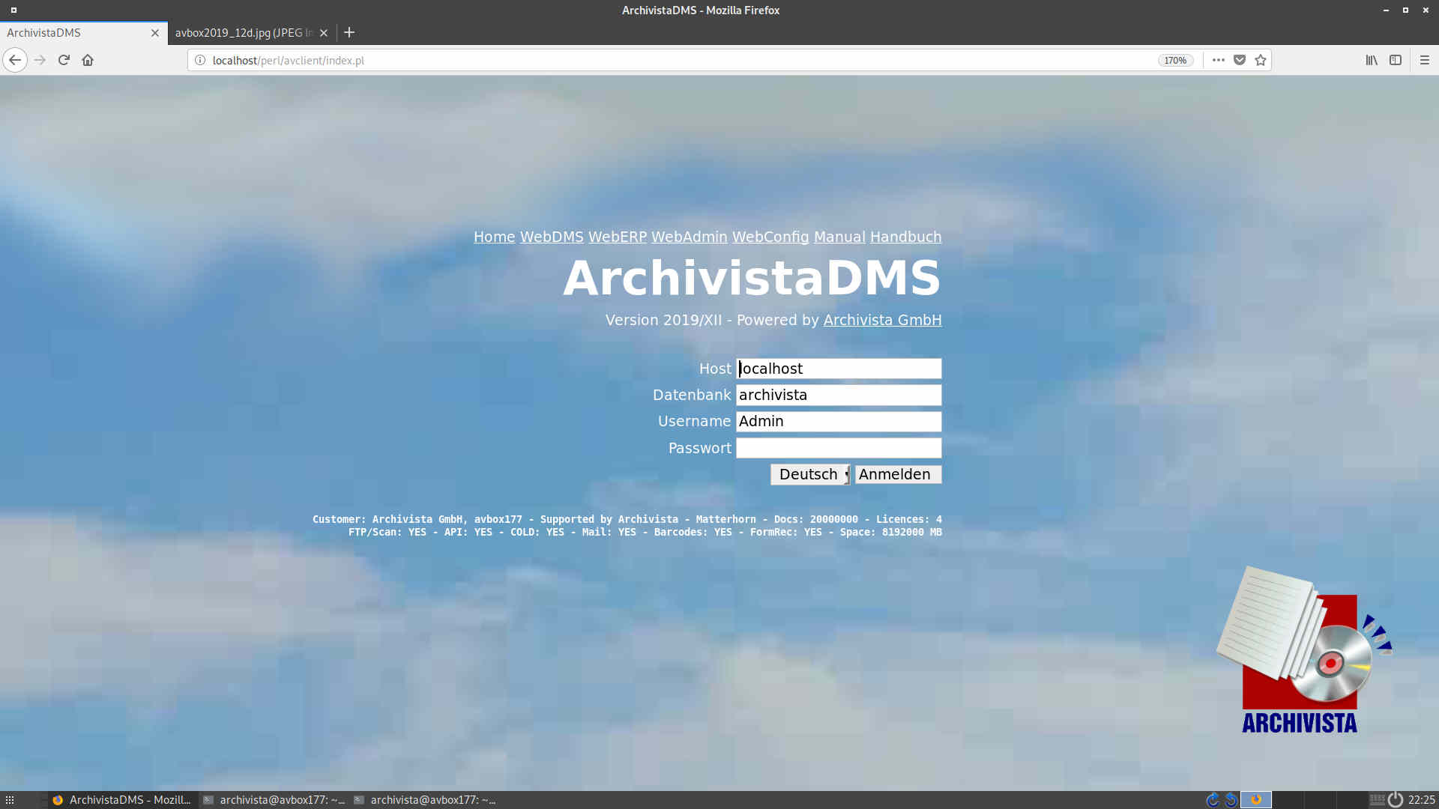This screenshot has width=1439, height=809.
Task: Reset zoom via the 170% indicator
Action: click(1175, 60)
